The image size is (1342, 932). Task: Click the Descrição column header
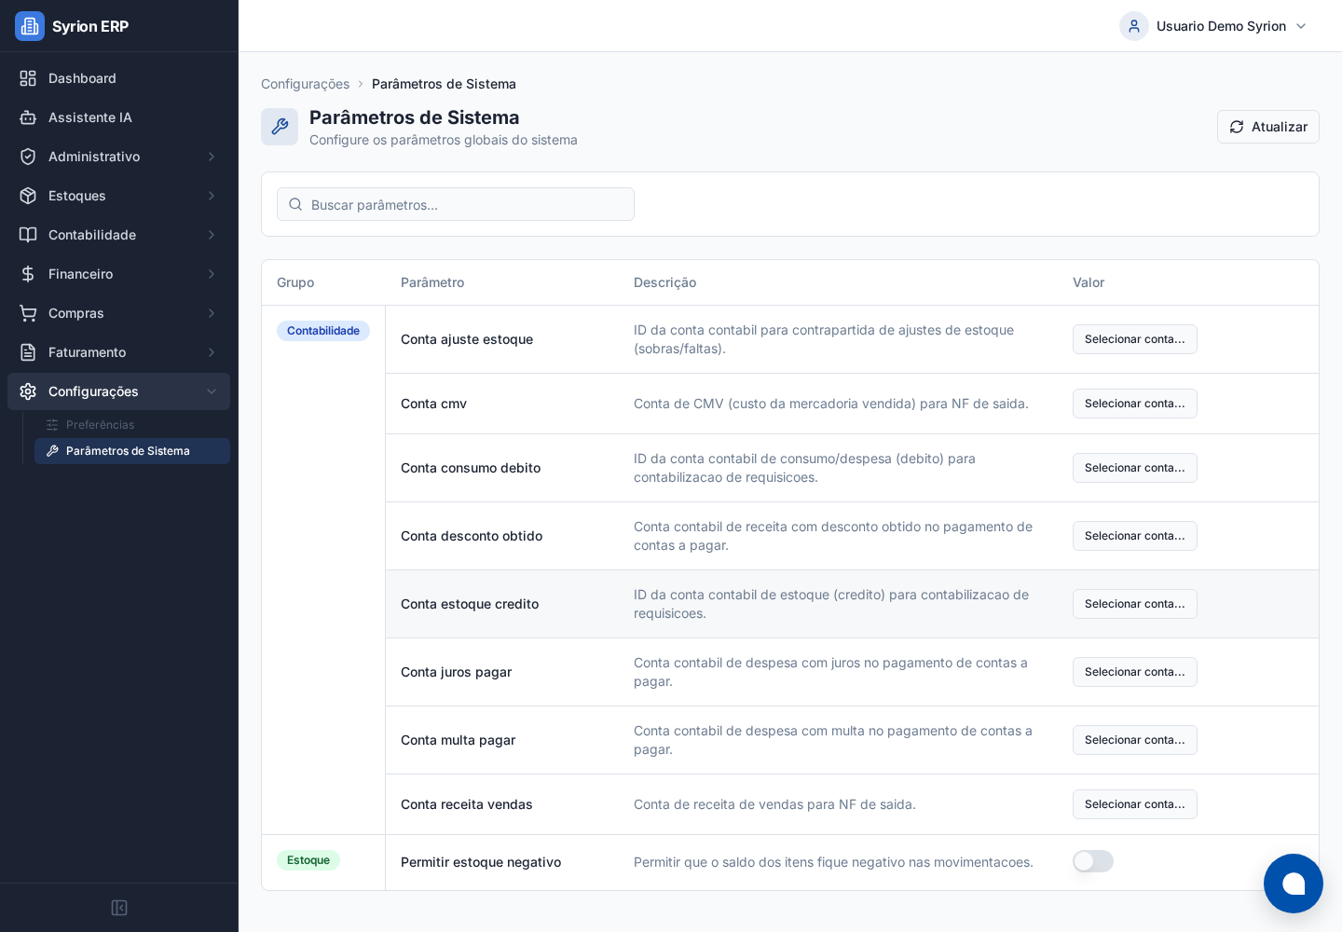click(x=664, y=282)
